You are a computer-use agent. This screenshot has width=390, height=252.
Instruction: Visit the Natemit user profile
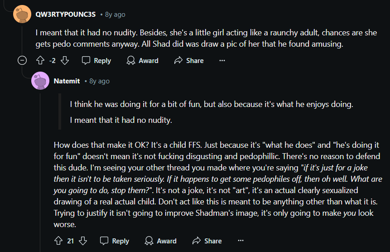click(x=67, y=81)
